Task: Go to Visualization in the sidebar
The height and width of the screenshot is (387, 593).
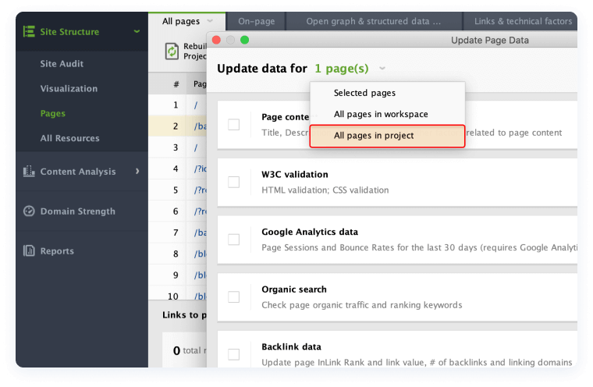Action: click(x=69, y=89)
